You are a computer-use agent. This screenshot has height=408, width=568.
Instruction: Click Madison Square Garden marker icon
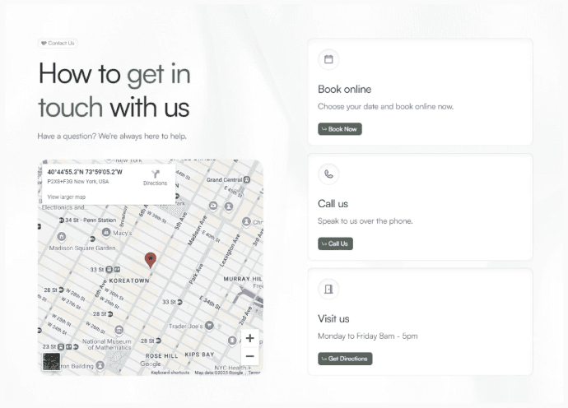pos(62,237)
